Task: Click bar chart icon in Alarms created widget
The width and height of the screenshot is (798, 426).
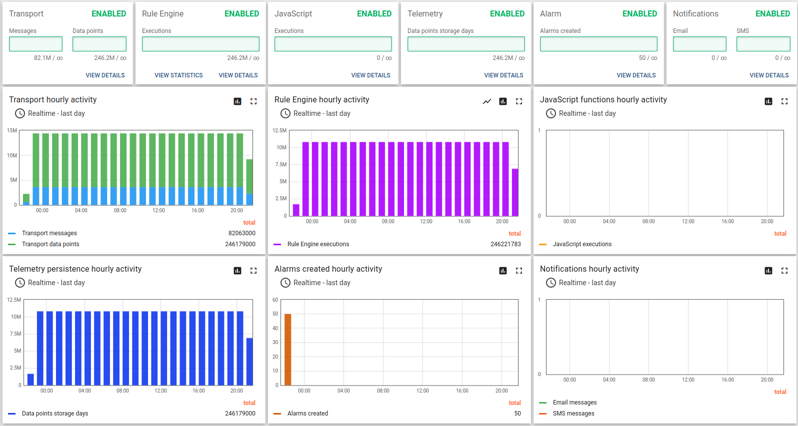Action: tap(503, 271)
